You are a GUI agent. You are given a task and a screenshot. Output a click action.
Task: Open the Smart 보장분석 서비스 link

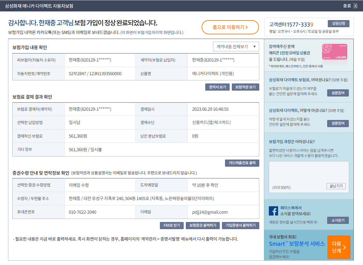297,244
